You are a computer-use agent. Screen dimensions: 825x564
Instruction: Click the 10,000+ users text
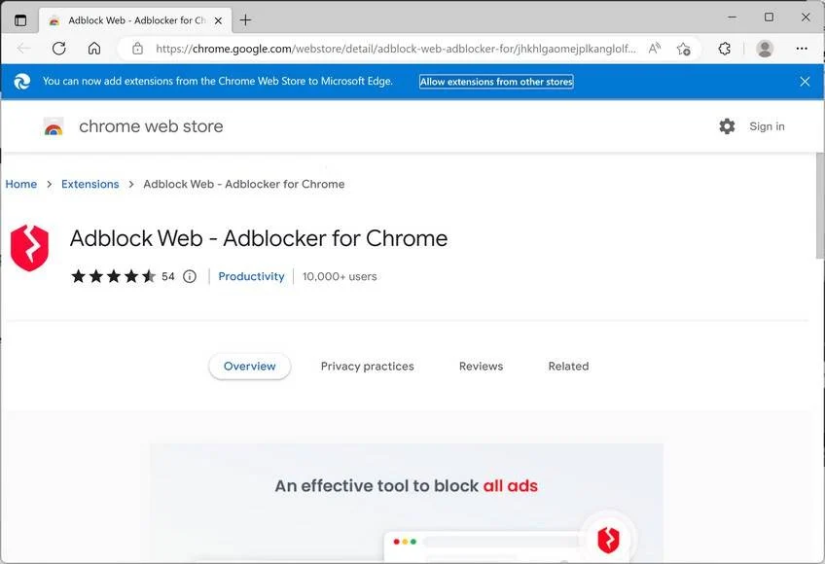pos(340,276)
